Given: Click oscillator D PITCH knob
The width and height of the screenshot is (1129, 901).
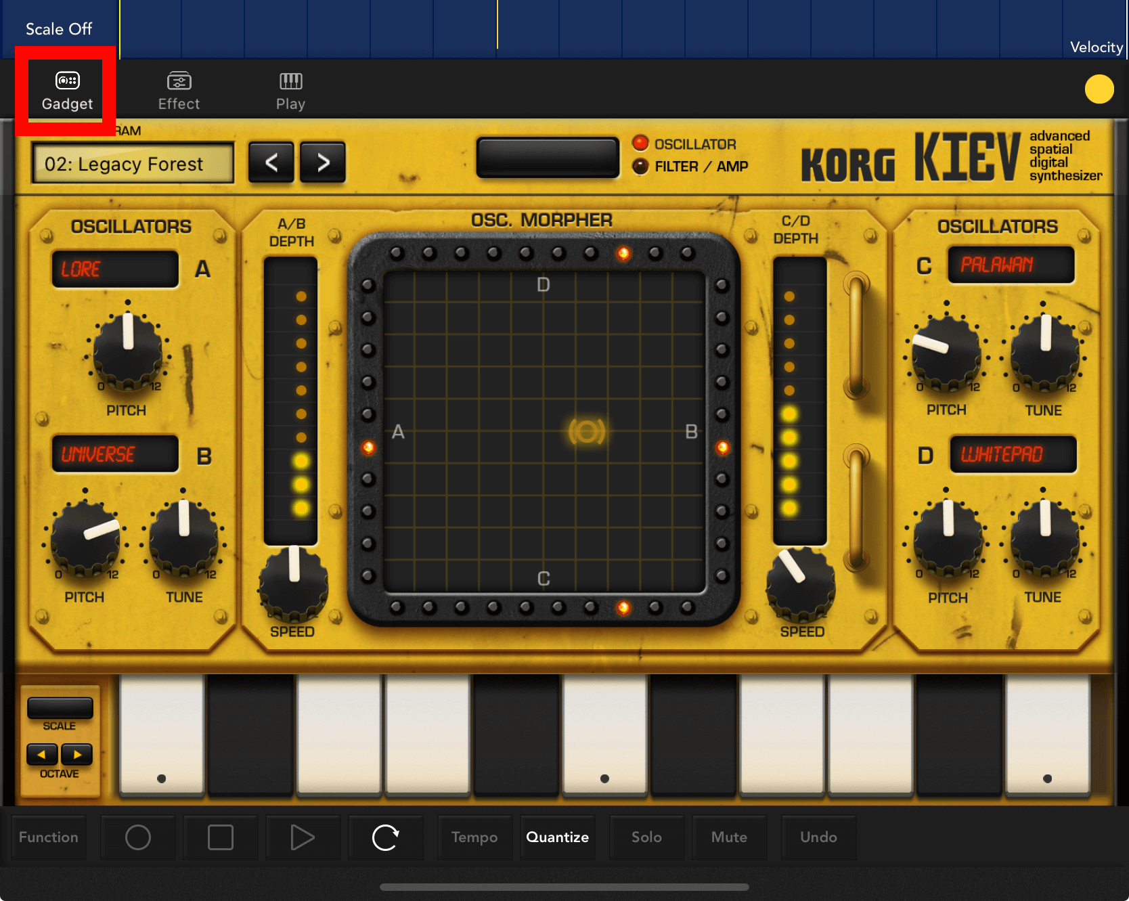Looking at the screenshot, I should coord(948,539).
